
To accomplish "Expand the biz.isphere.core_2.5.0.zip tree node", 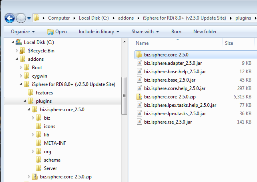I will (29, 176).
